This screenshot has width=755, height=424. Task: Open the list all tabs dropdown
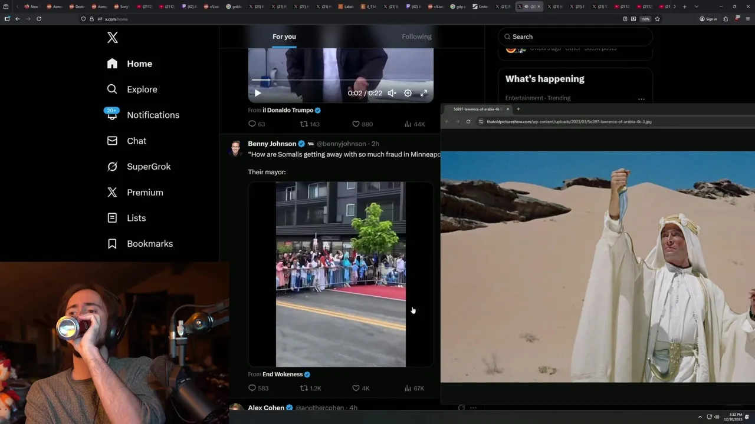tap(697, 6)
